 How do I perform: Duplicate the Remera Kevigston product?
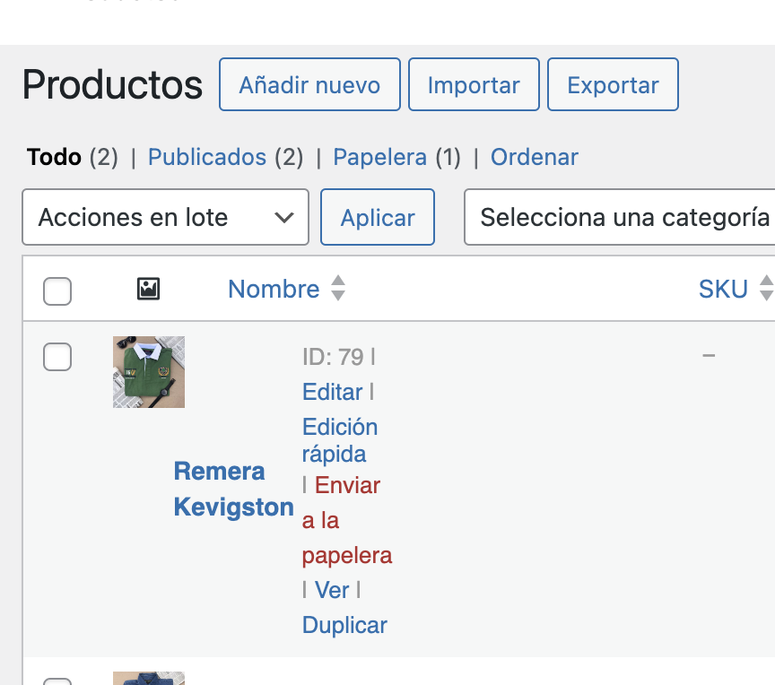[344, 625]
